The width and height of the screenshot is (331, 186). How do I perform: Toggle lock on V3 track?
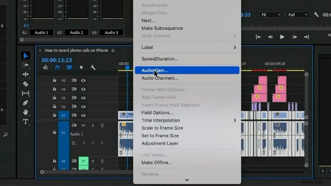[x=55, y=98]
